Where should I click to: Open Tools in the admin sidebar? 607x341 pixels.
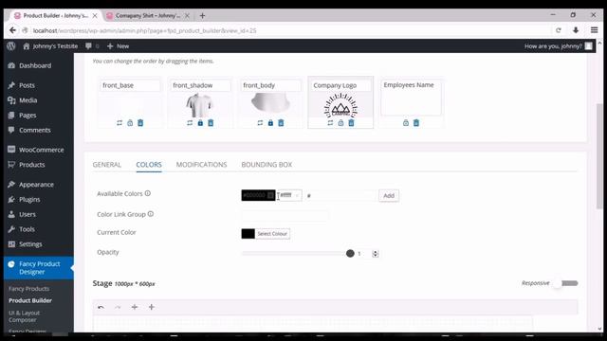click(x=27, y=229)
